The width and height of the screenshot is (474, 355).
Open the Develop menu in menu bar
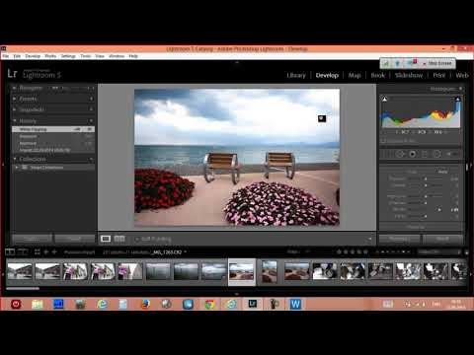tap(33, 56)
